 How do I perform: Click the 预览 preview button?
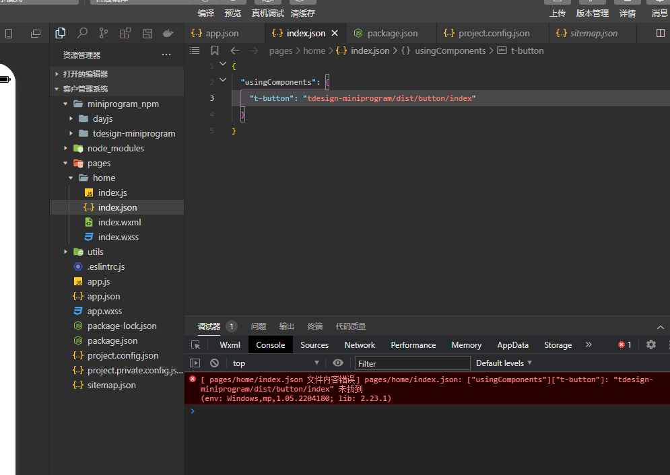pyautogui.click(x=233, y=13)
